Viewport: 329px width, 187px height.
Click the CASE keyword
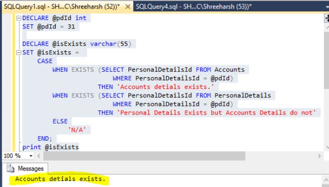pos(45,61)
